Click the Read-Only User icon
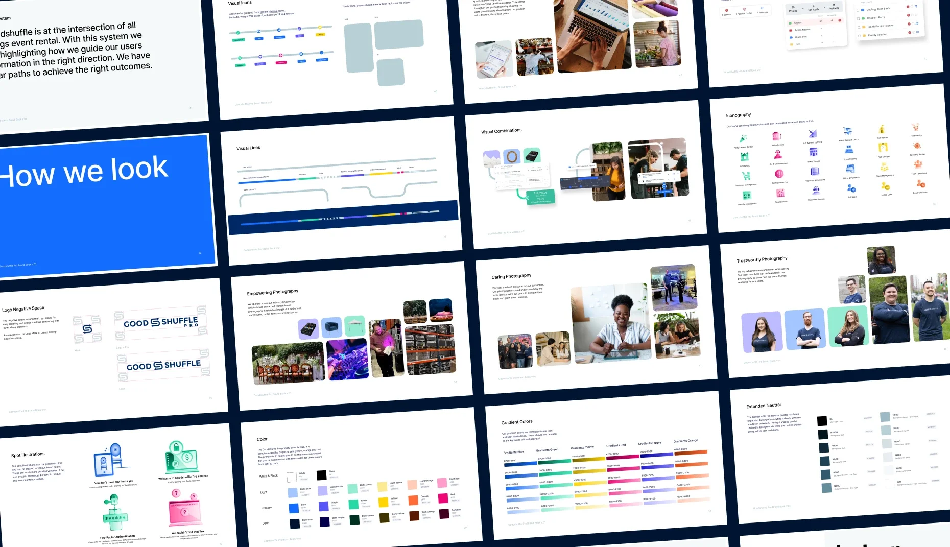 [920, 184]
